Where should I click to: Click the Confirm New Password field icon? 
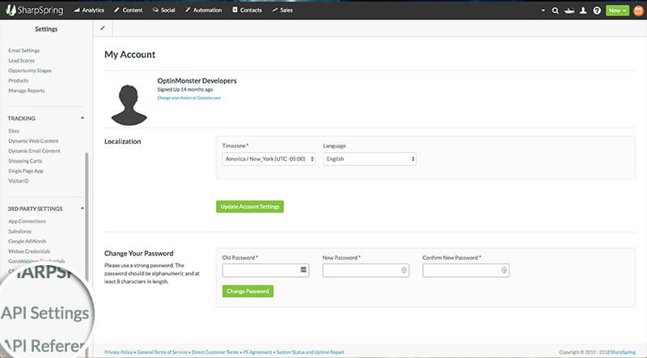click(504, 270)
